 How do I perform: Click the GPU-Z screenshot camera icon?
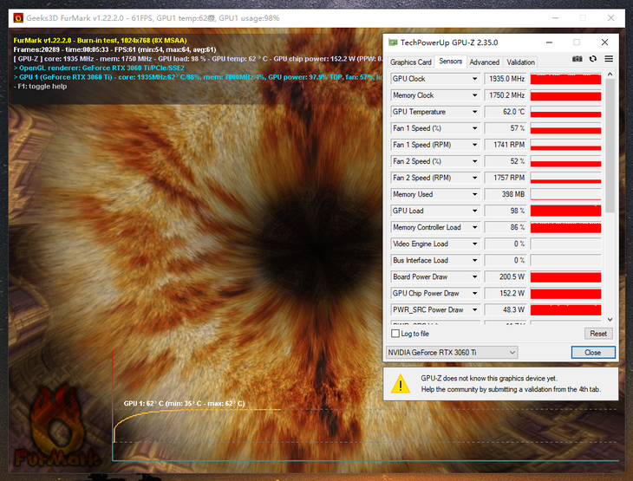coord(578,59)
